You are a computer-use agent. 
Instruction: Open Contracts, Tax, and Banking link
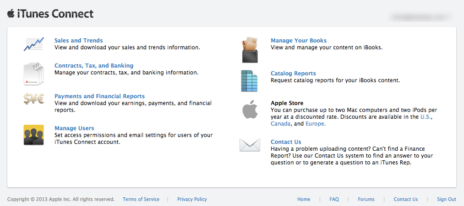pyautogui.click(x=94, y=65)
